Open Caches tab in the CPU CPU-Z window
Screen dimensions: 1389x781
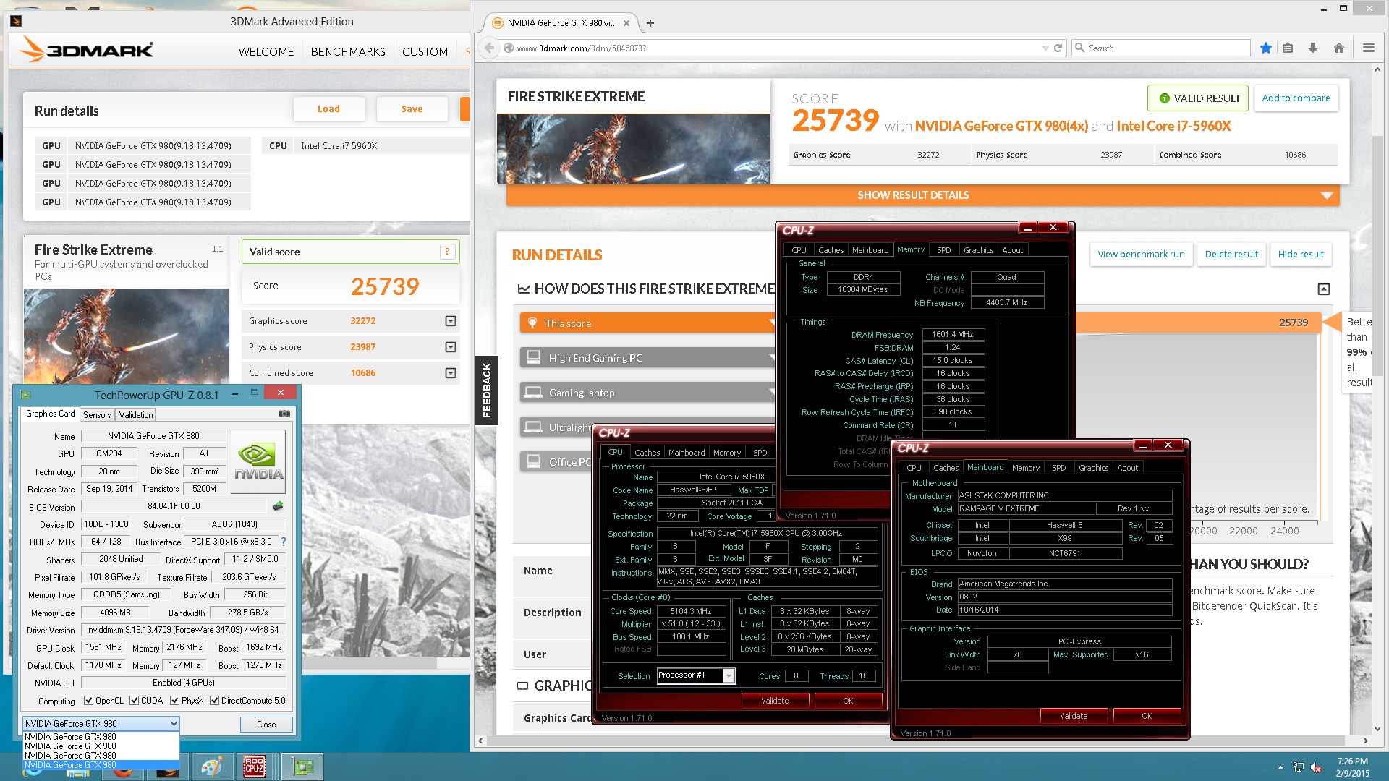pos(647,453)
